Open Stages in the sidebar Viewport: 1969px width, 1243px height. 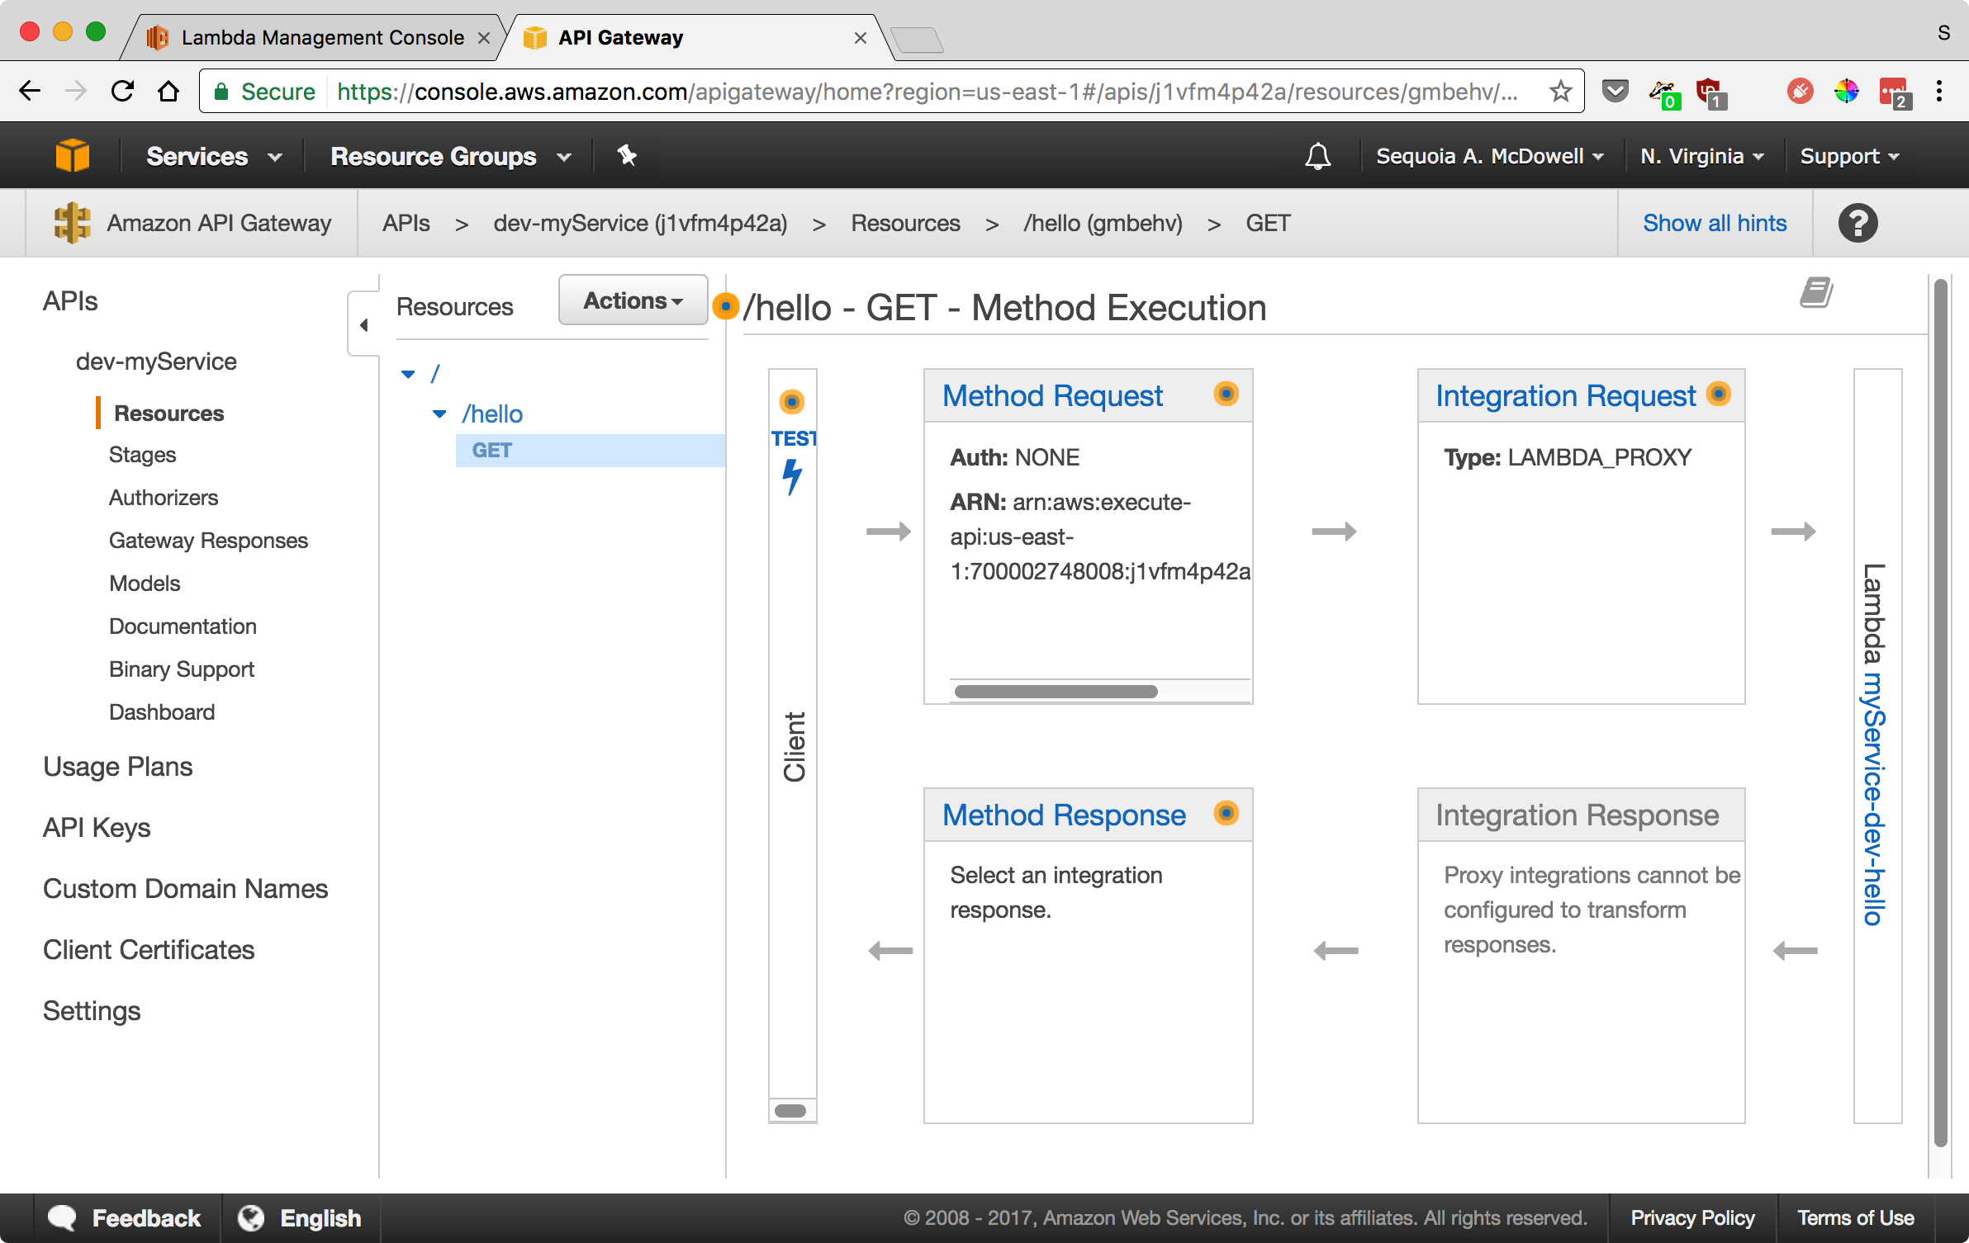(142, 455)
